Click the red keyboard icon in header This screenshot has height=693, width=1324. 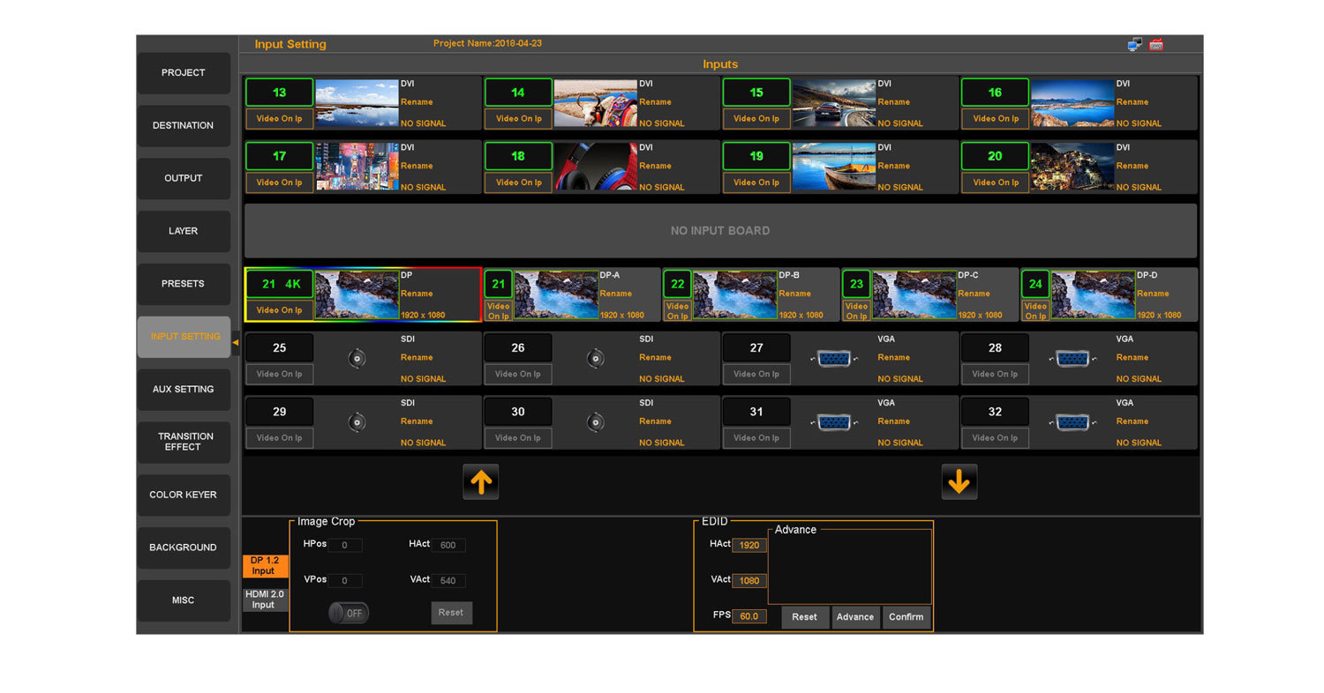pyautogui.click(x=1156, y=45)
